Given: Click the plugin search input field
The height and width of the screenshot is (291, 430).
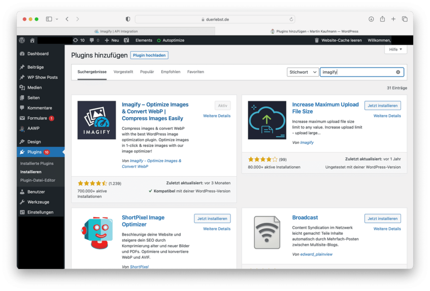Looking at the screenshot, I should [x=362, y=72].
